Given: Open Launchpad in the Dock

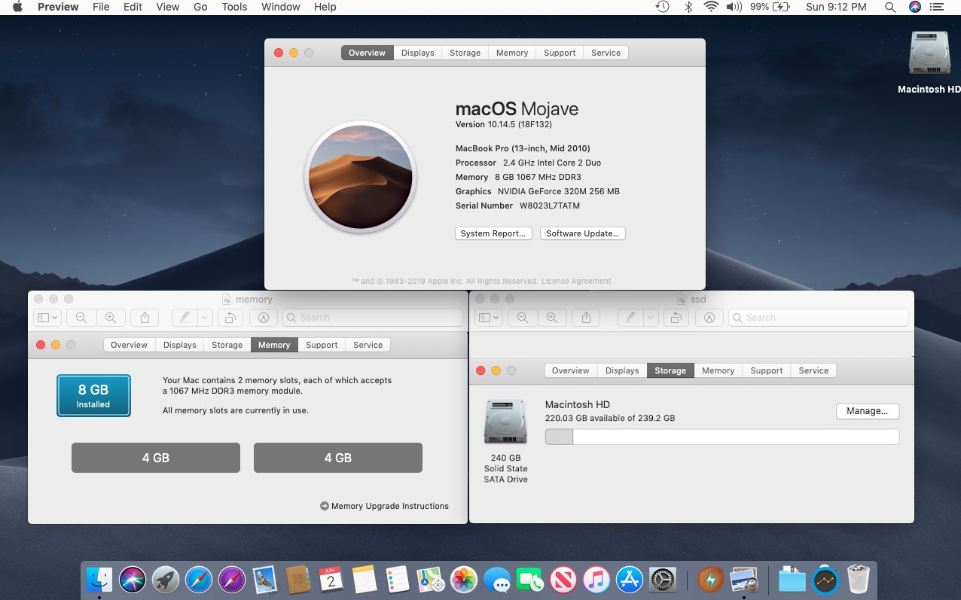Looking at the screenshot, I should click(166, 580).
